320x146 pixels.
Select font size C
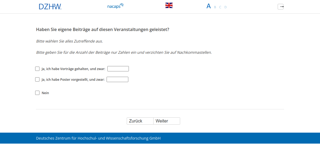click(x=220, y=7)
